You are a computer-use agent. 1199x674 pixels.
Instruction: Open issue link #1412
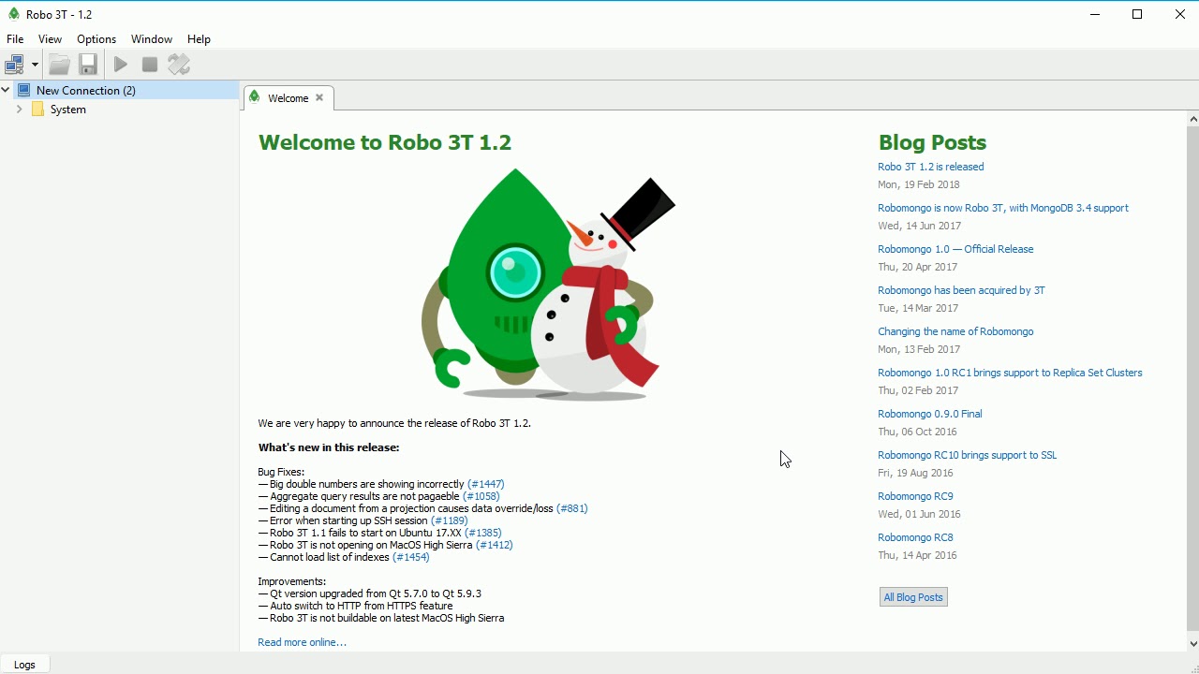click(495, 545)
